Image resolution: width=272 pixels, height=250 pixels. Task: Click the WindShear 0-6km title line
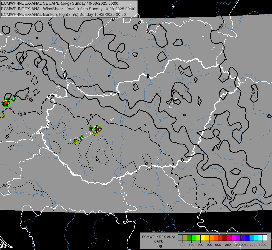[x=68, y=9]
